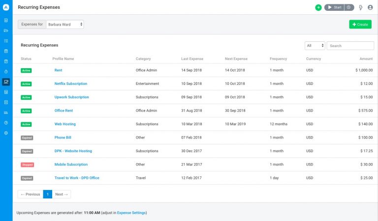Sort by the Amount column header
This screenshot has width=378, height=221.
pos(366,59)
